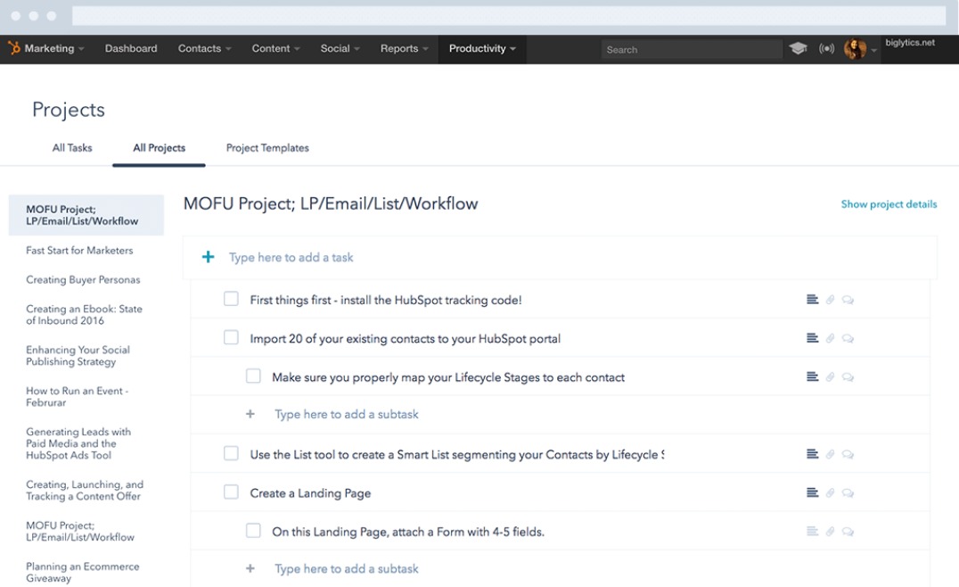
Task: Open the user avatar account menu
Action: coord(855,49)
